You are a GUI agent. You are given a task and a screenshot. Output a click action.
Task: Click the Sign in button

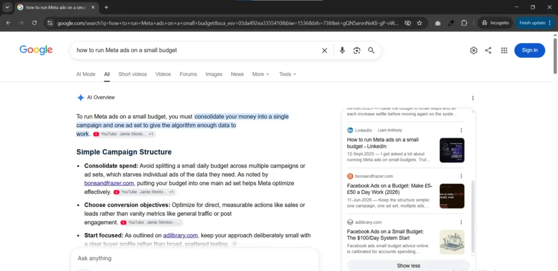pos(530,51)
